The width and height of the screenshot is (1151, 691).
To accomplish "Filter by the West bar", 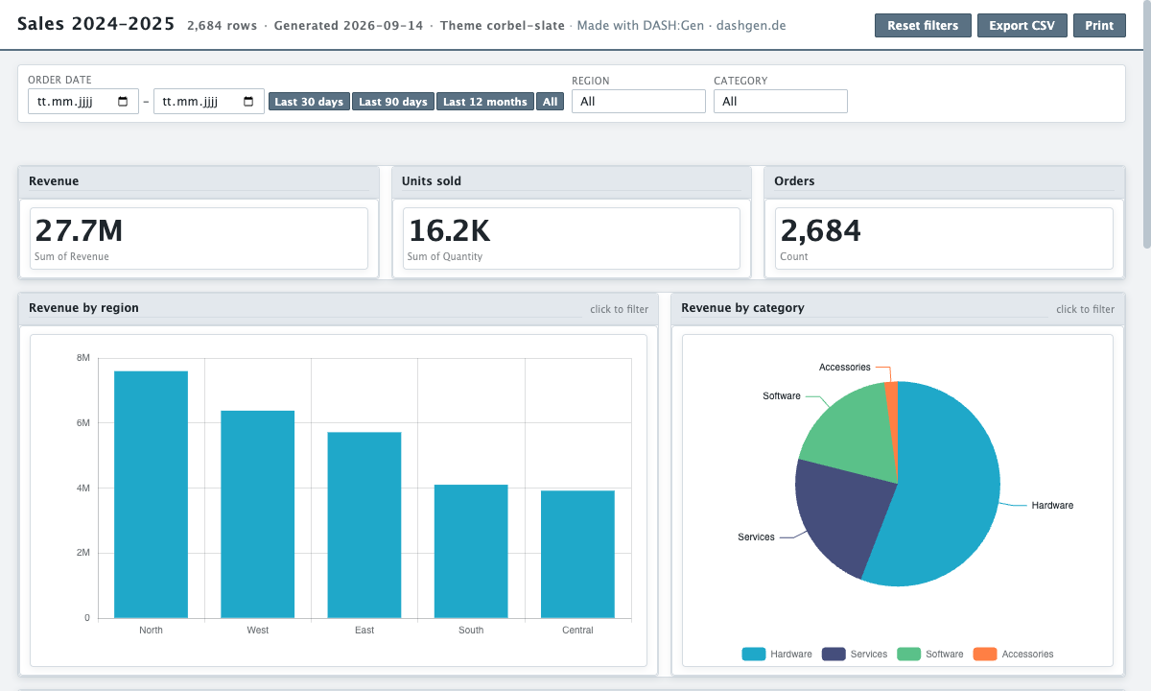I will [258, 514].
